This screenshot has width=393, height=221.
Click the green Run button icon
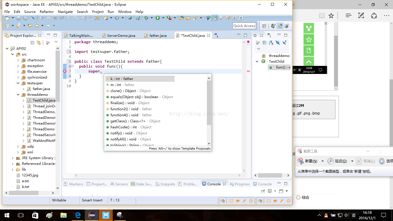coord(158,18)
